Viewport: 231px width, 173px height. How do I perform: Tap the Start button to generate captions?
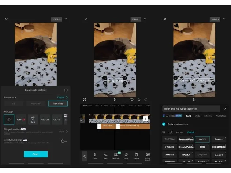(36, 154)
